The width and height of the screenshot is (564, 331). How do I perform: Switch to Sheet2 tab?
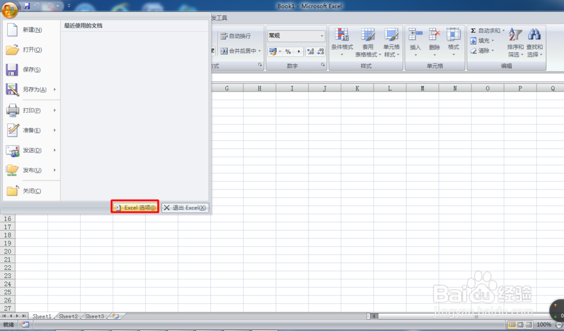[68, 316]
